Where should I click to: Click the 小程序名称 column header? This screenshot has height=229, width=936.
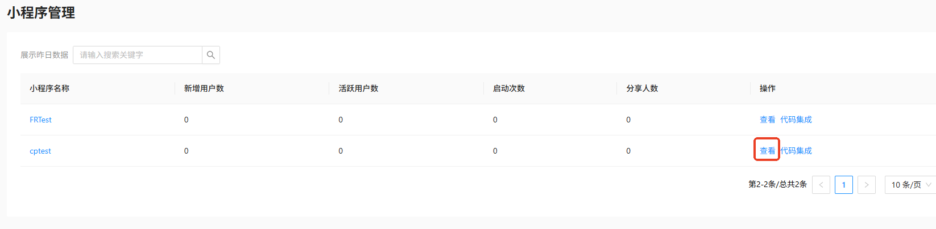coord(49,88)
